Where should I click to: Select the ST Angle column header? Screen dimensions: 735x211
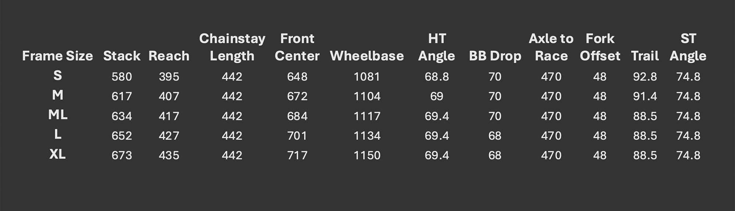pyautogui.click(x=688, y=47)
